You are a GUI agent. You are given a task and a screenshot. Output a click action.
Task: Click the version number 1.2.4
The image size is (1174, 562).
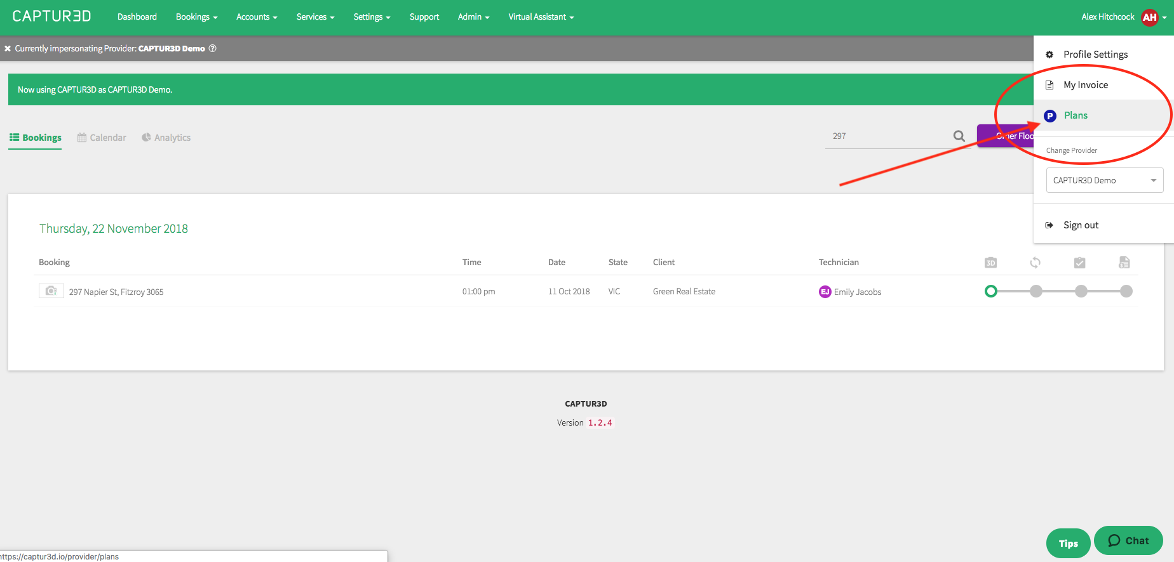[x=600, y=423]
